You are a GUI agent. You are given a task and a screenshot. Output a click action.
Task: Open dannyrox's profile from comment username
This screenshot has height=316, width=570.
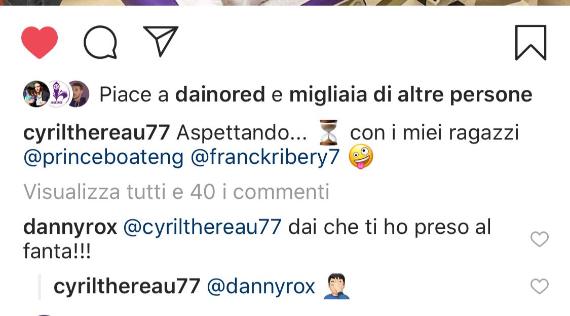(x=70, y=227)
